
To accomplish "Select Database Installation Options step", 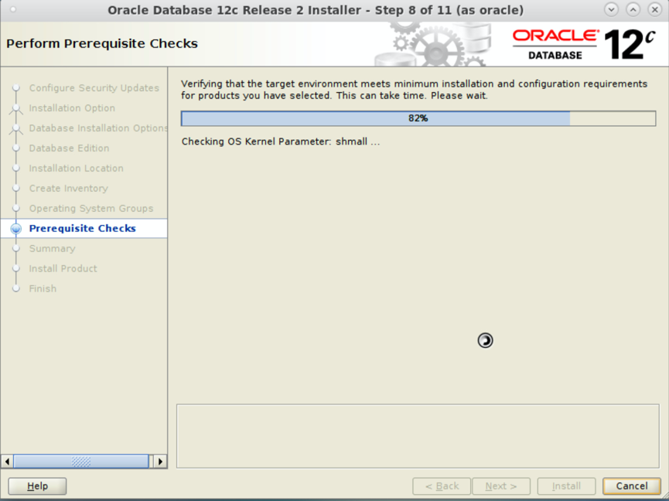I will click(98, 128).
